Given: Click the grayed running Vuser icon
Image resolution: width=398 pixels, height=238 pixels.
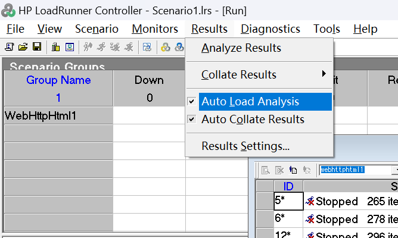Looking at the screenshot, I should click(101, 47).
